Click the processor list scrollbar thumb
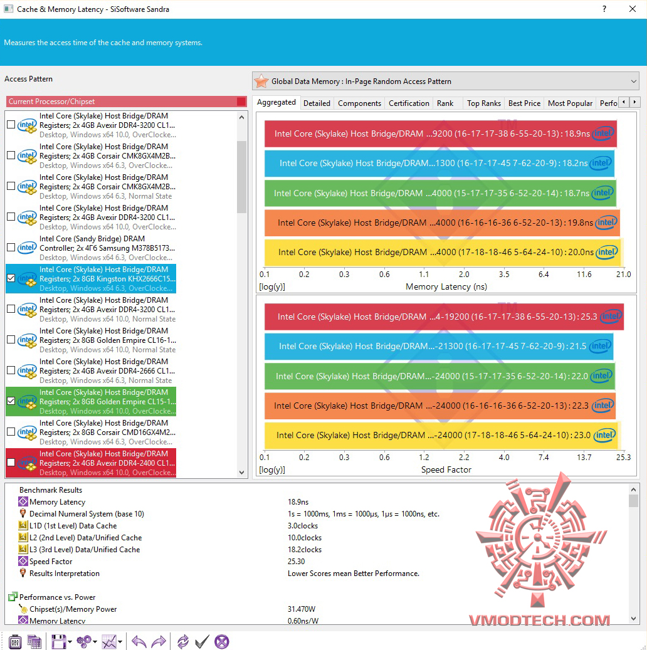The image size is (647, 650). [242, 177]
